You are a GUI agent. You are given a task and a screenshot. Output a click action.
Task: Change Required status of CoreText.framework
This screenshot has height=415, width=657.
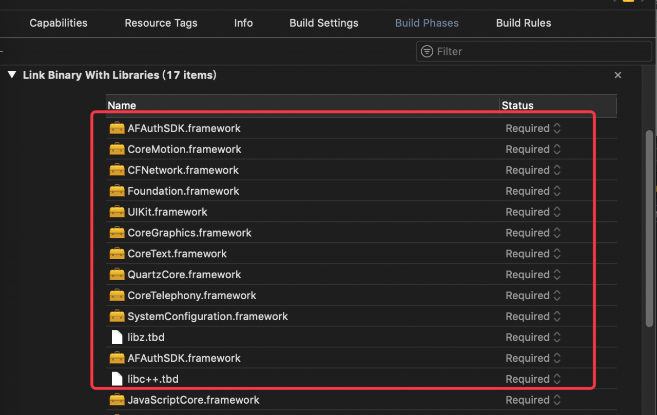coord(533,254)
